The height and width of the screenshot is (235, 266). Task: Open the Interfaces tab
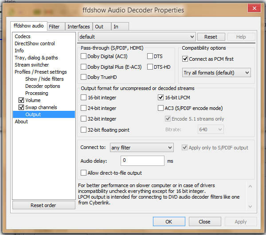pyautogui.click(x=78, y=27)
